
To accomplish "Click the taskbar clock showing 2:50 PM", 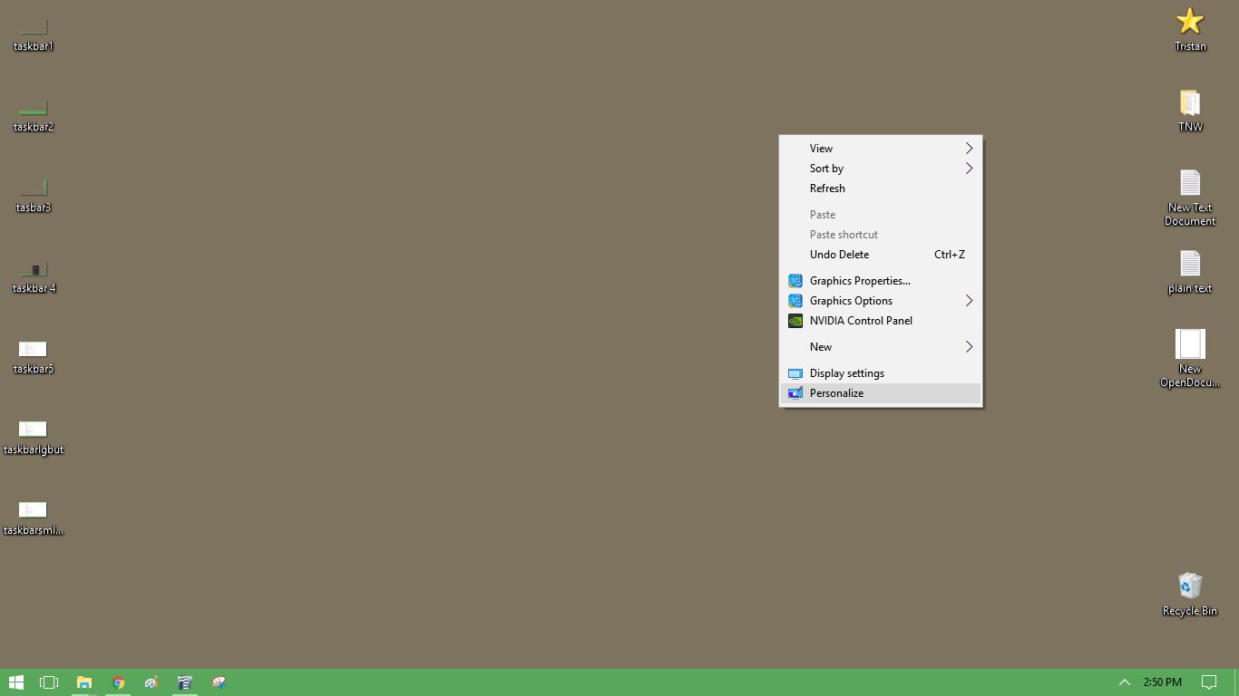I will (x=1162, y=682).
